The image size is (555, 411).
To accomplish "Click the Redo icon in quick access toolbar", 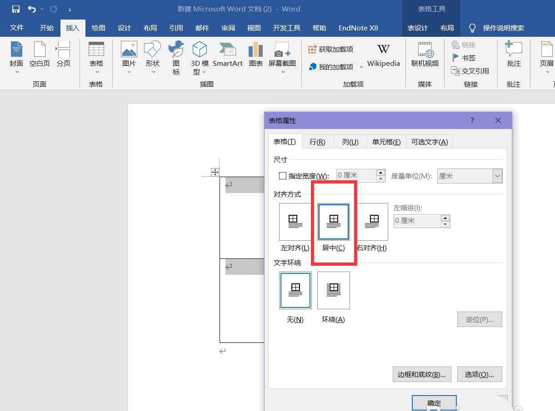I will [53, 9].
